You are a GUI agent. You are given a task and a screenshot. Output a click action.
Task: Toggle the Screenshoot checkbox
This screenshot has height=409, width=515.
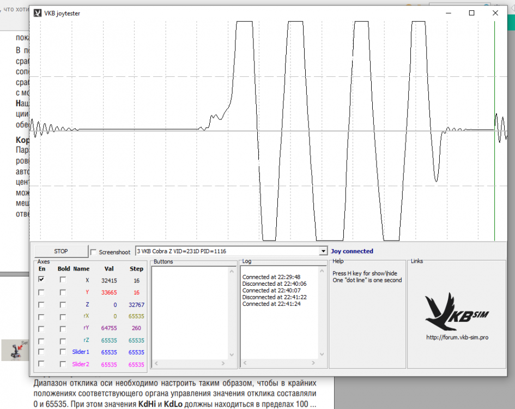pyautogui.click(x=93, y=252)
